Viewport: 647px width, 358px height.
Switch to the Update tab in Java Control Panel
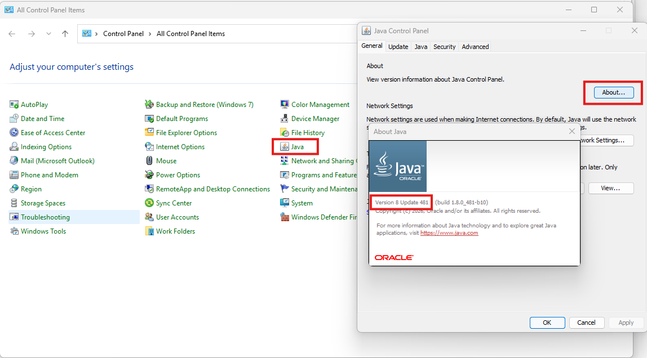tap(398, 47)
